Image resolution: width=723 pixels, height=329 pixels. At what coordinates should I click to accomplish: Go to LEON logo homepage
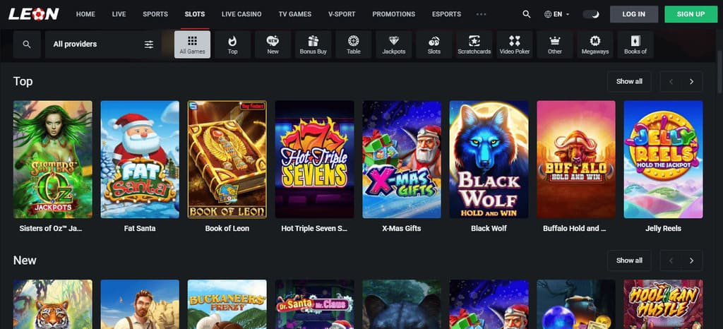pyautogui.click(x=34, y=14)
